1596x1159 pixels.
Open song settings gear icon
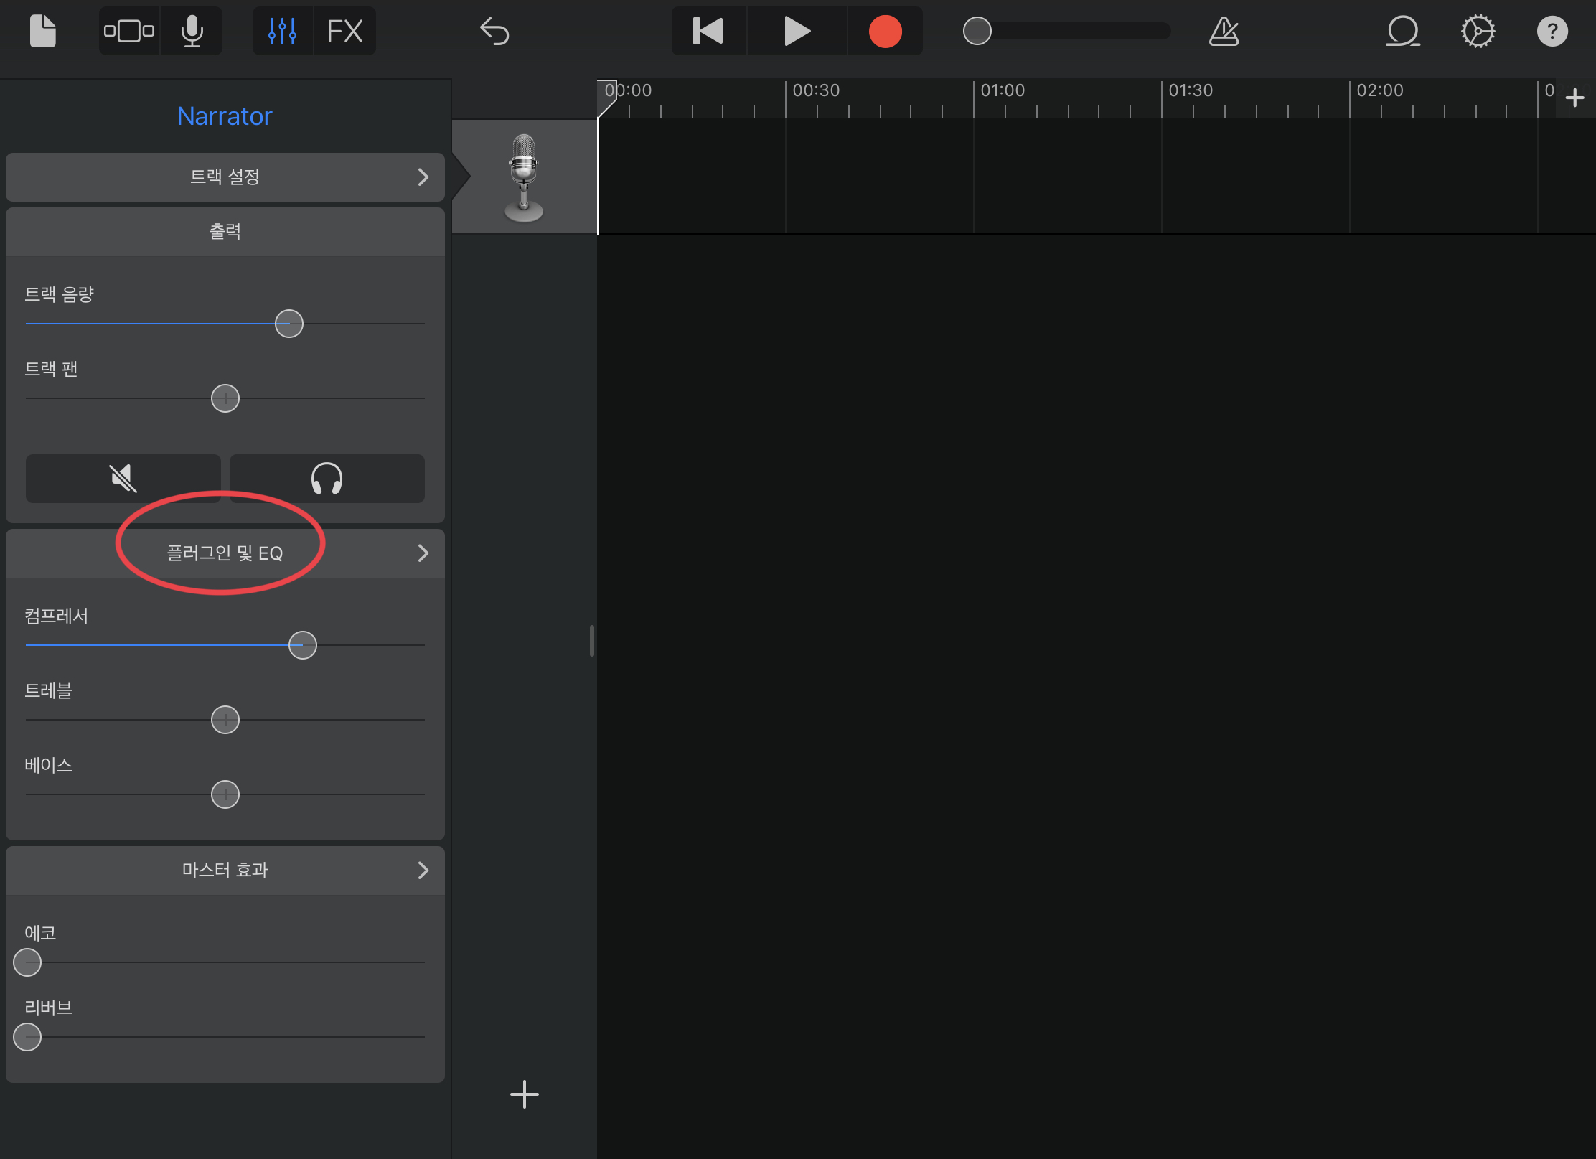pyautogui.click(x=1478, y=32)
